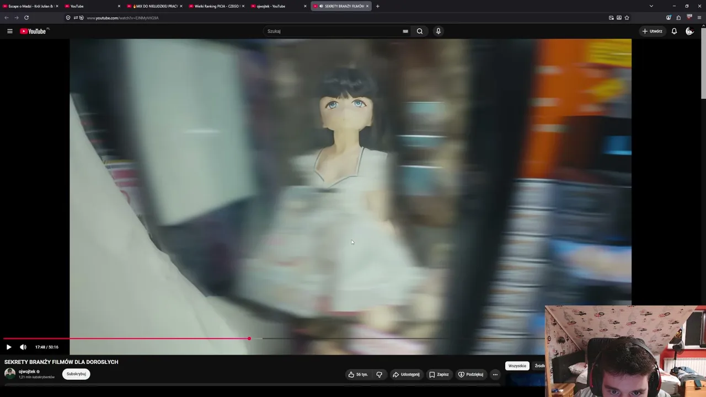Image resolution: width=706 pixels, height=397 pixels.
Task: Click the time display '17:48 / 50:16'
Action: pos(47,347)
